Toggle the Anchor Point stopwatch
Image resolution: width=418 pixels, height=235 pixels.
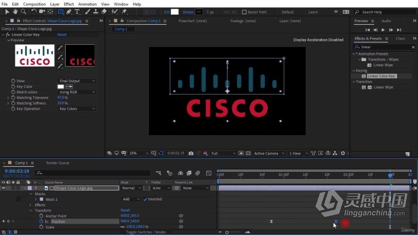pos(41,216)
